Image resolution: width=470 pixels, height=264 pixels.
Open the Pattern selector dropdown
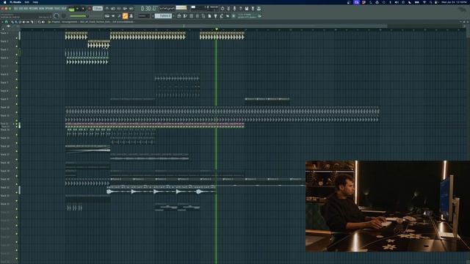click(x=163, y=16)
